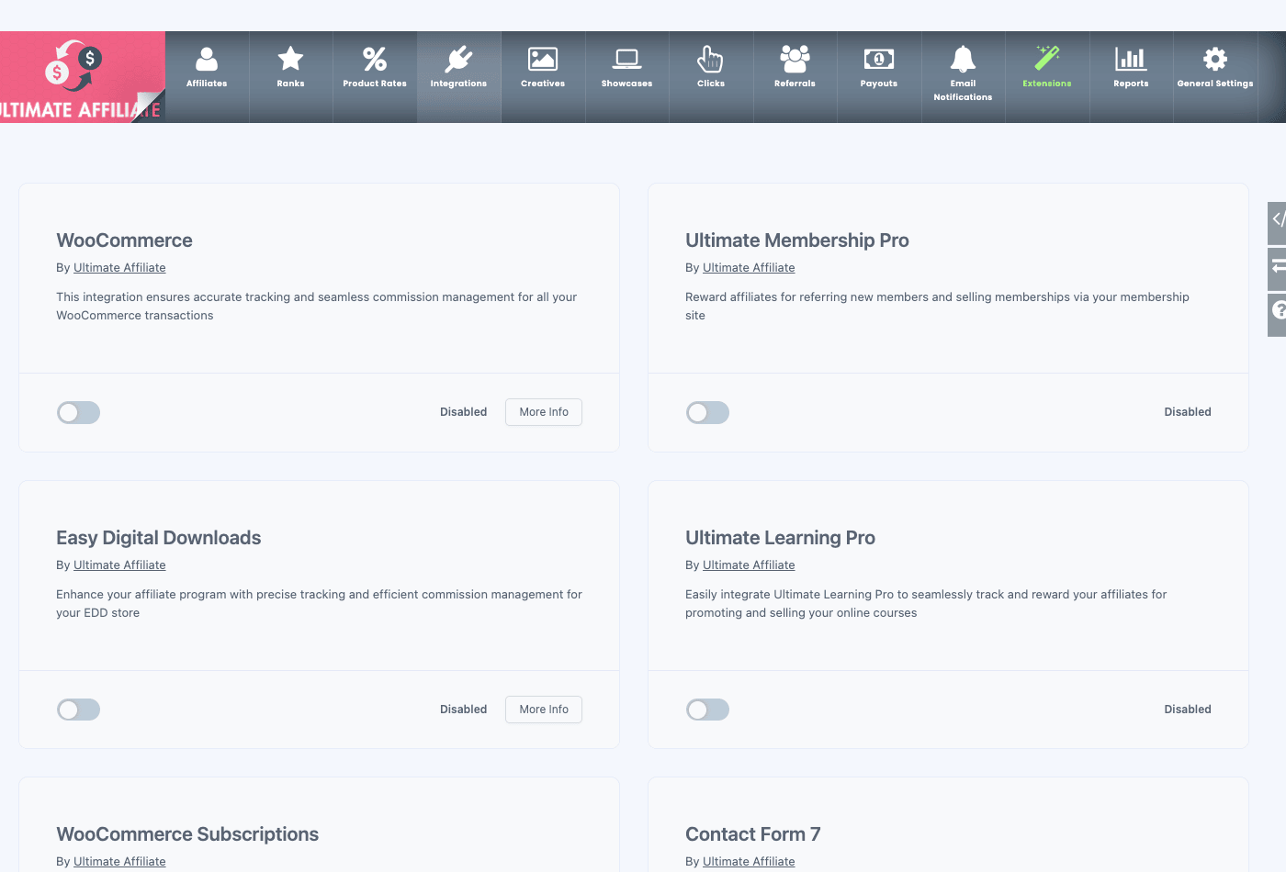Enable the WooCommerce integration toggle
This screenshot has height=872, width=1286.
[x=78, y=412]
